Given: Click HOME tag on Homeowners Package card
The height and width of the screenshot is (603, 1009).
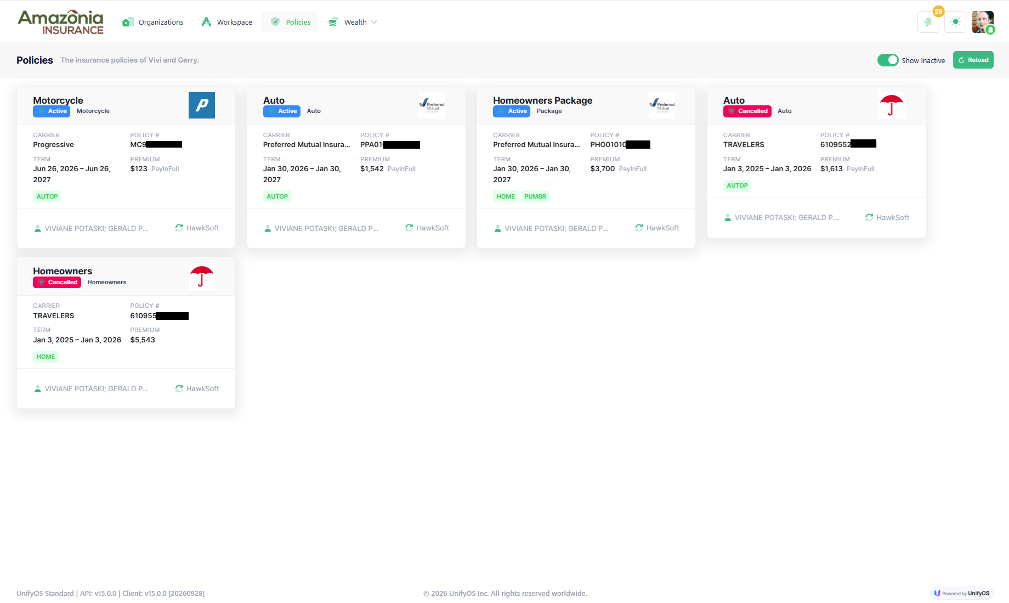Looking at the screenshot, I should pyautogui.click(x=506, y=196).
